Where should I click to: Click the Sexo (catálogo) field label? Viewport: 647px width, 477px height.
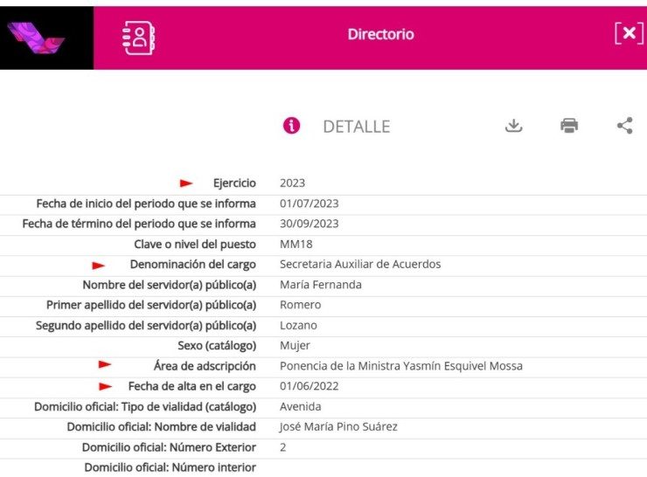pos(217,346)
